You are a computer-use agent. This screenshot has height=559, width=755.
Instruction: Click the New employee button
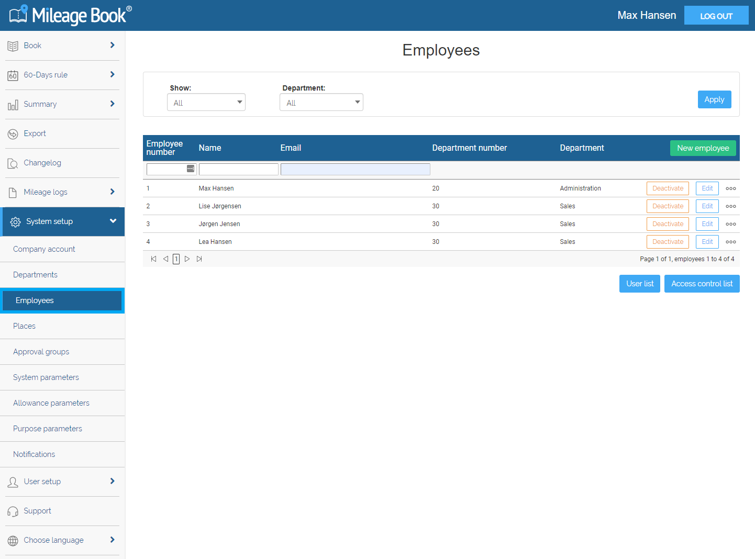tap(703, 148)
